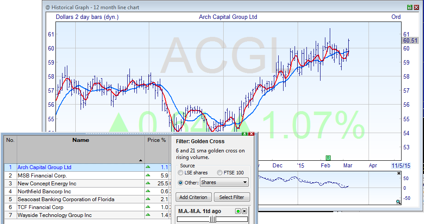Click the Ord label at chart top right
The image size is (424, 224).
click(396, 17)
